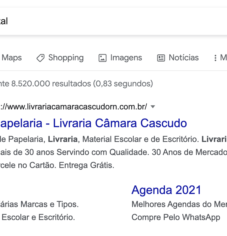Click inside the search input field
This screenshot has width=227, height=236.
[x=113, y=21]
